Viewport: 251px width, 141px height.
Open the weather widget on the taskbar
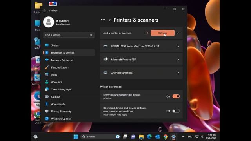pyautogui.click(x=36, y=137)
